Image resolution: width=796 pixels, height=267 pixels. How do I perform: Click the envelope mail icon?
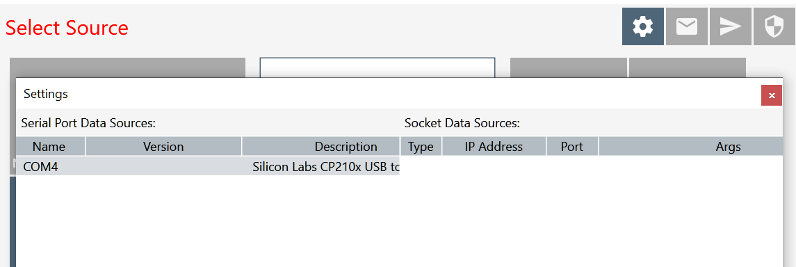point(687,26)
